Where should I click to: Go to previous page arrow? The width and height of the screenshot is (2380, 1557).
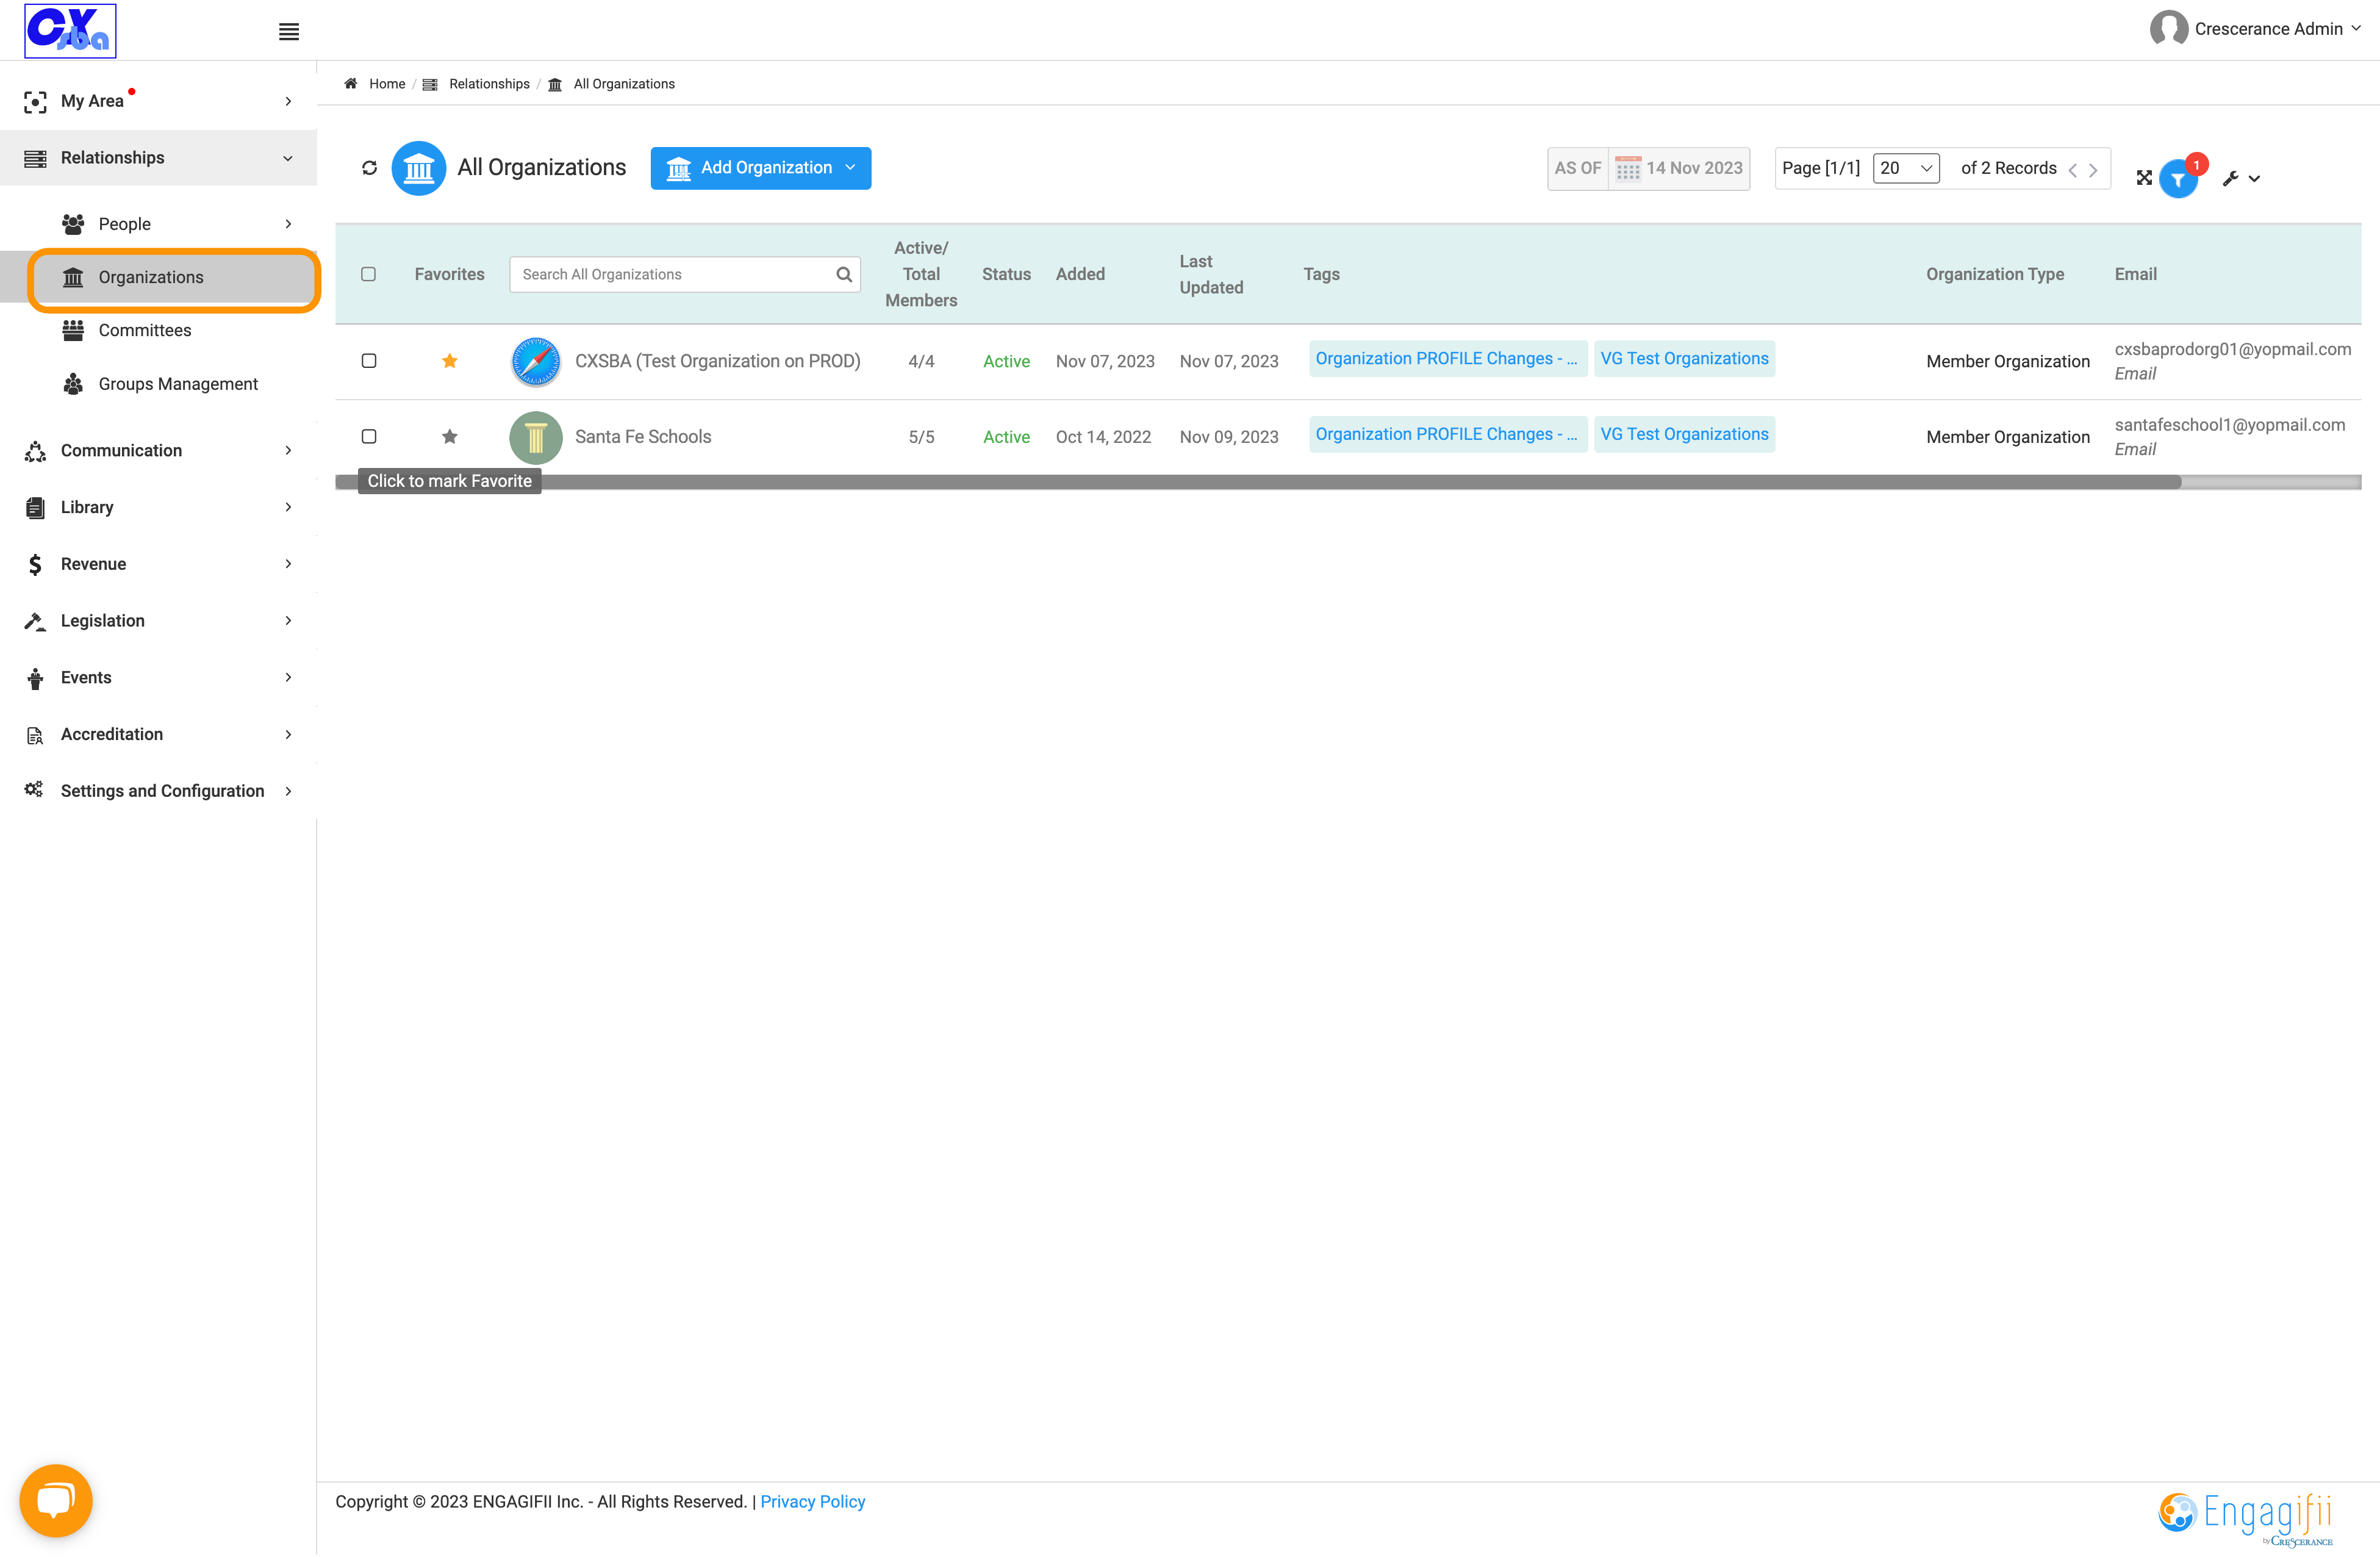click(2073, 170)
